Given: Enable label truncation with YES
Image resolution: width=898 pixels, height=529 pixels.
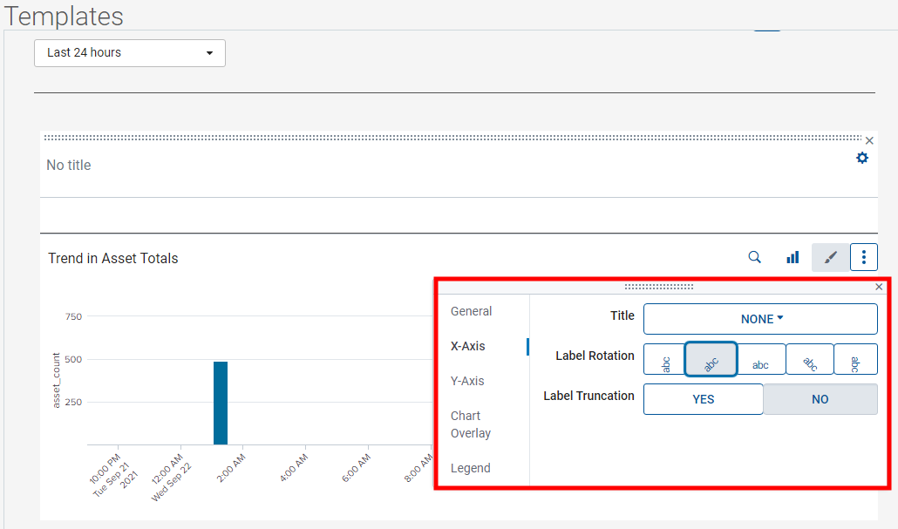Looking at the screenshot, I should [x=704, y=399].
